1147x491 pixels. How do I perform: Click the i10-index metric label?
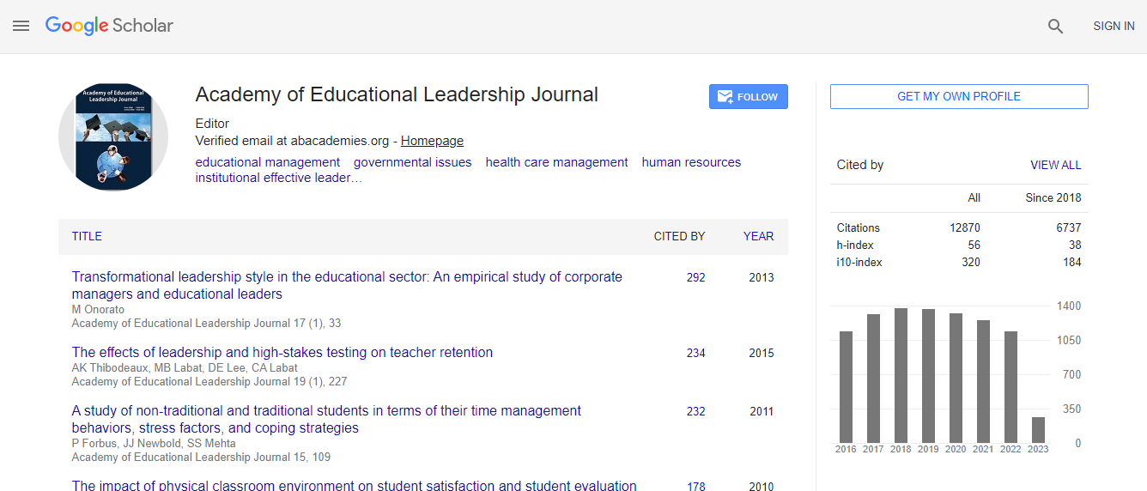859,262
